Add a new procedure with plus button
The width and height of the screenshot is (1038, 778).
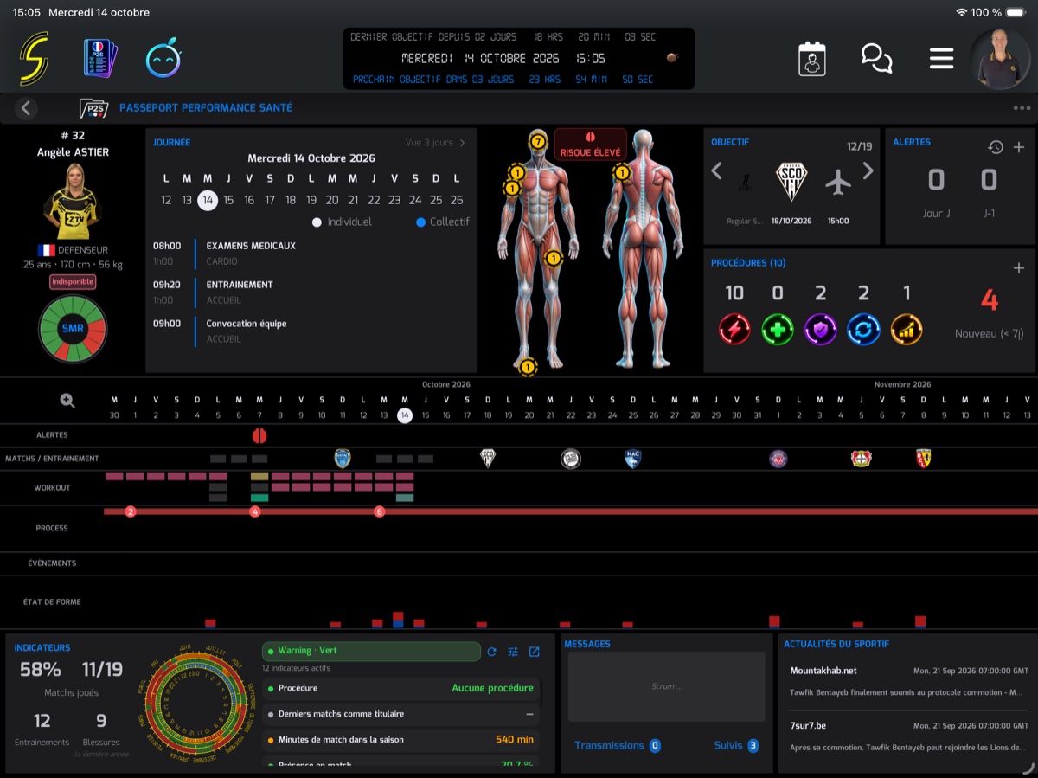(x=1019, y=268)
